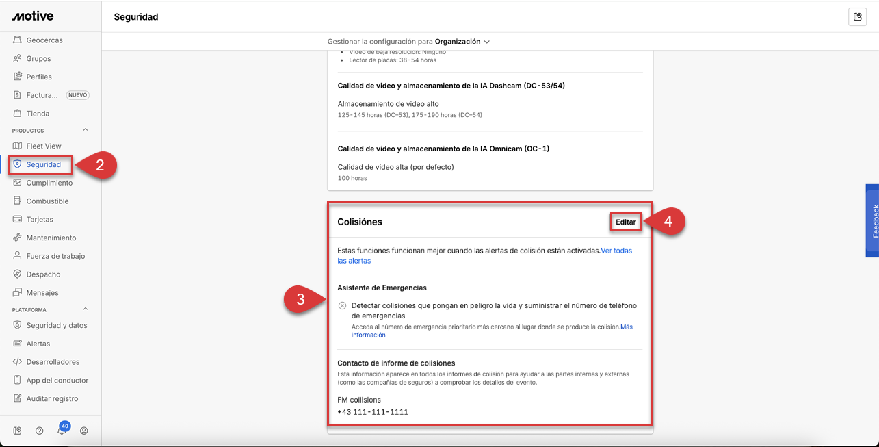This screenshot has width=879, height=447.
Task: Open Mantenimiento wrench icon
Action: [18, 238]
